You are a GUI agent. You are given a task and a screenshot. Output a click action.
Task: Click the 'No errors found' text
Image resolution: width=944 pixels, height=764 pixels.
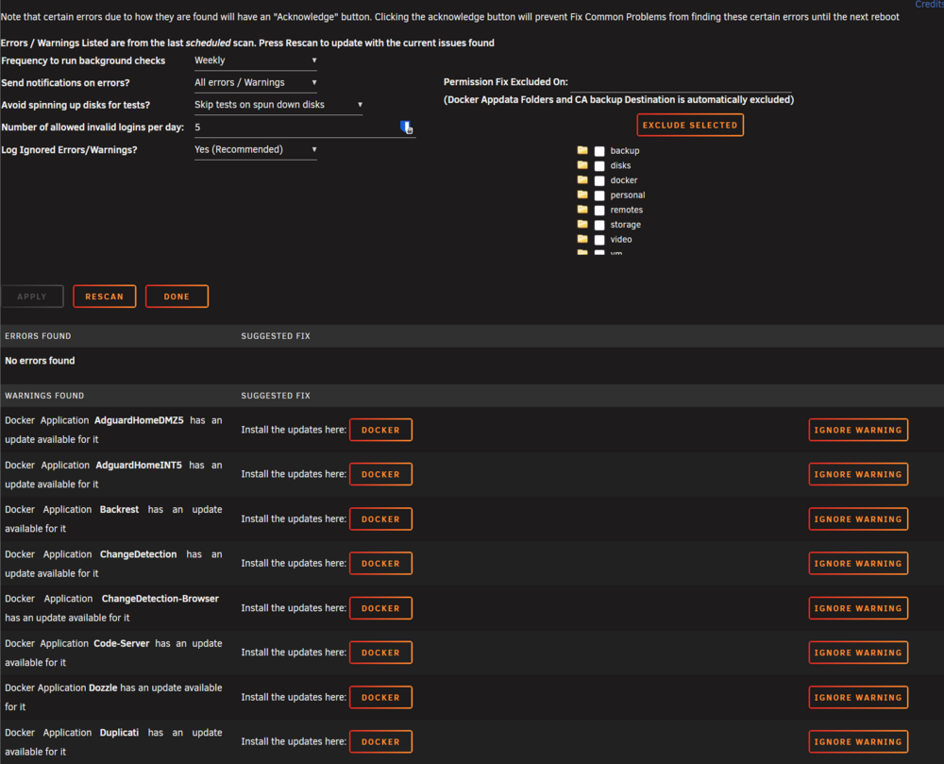point(40,361)
